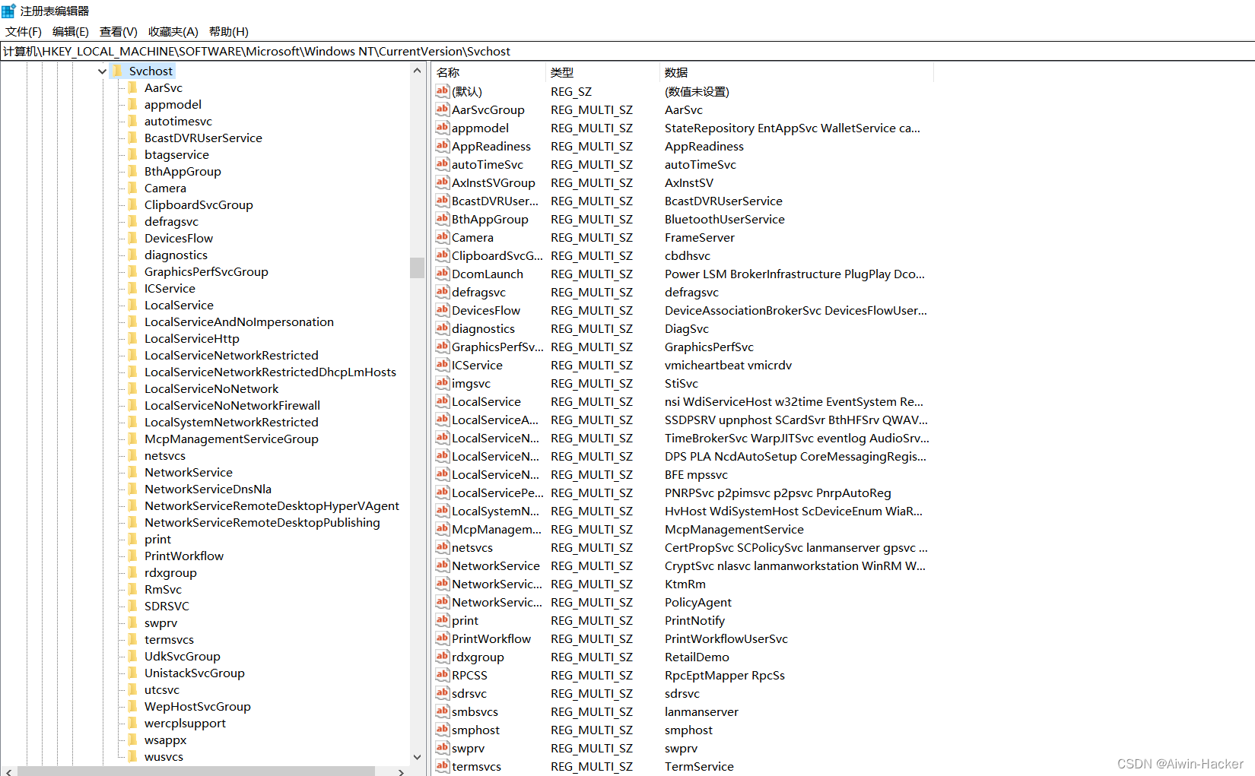Select the NetworkServiceDnsNla tree item
Image resolution: width=1255 pixels, height=776 pixels.
208,489
